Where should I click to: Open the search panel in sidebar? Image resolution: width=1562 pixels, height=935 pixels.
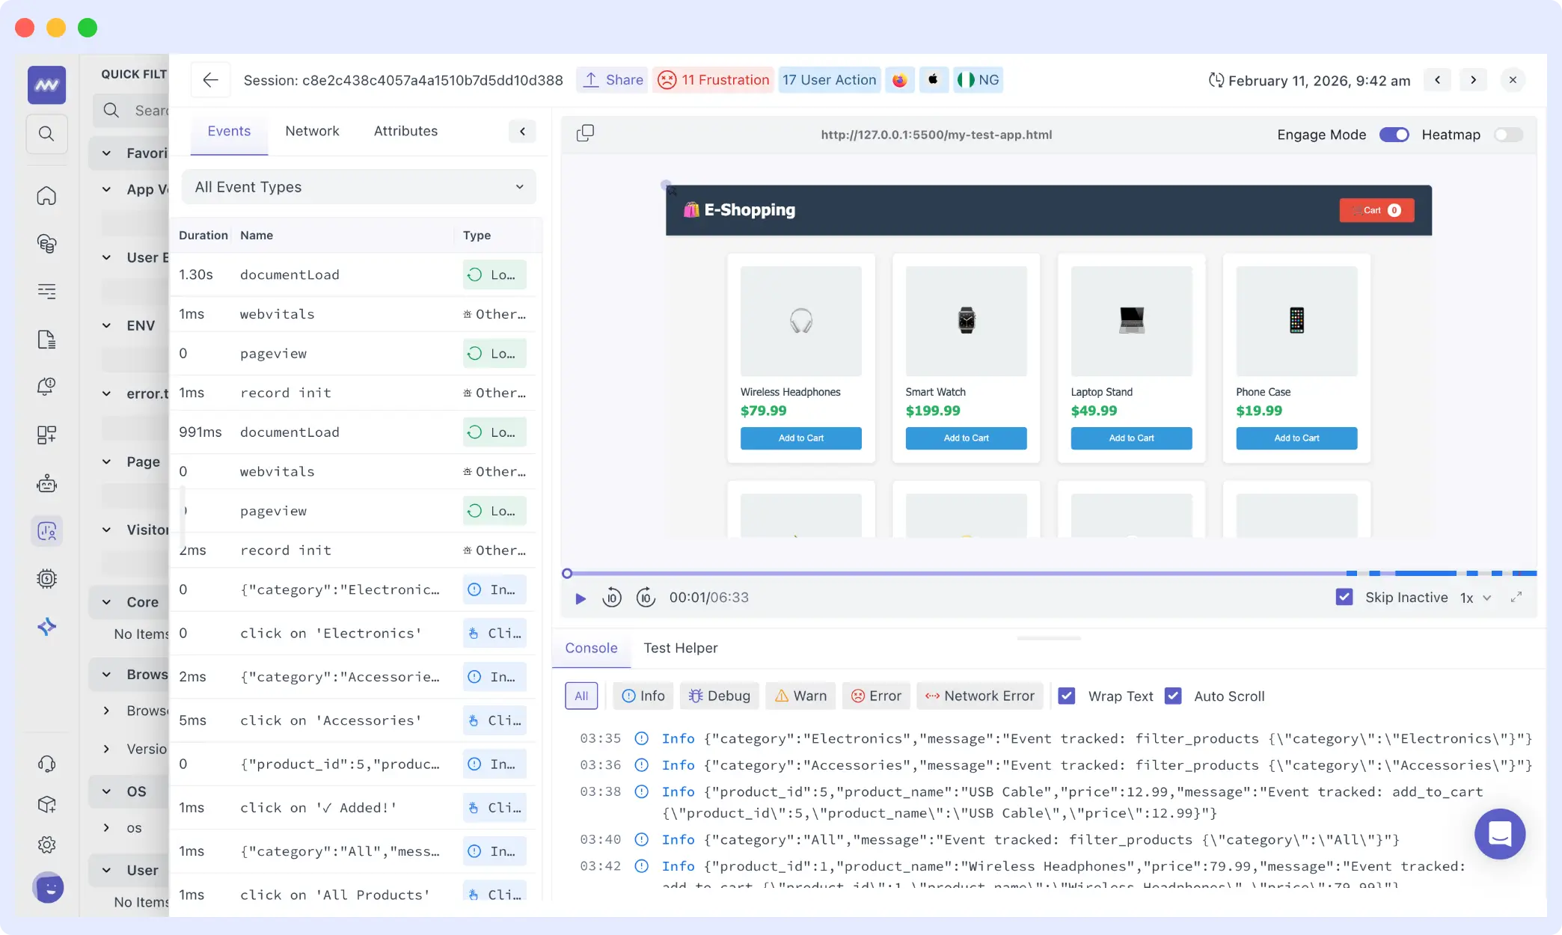[x=46, y=134]
